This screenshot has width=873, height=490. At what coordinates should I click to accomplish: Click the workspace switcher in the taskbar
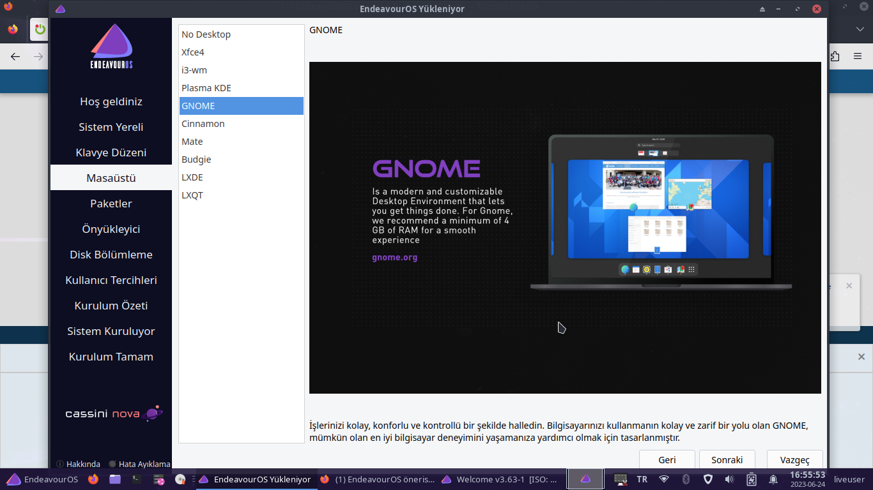coord(585,479)
